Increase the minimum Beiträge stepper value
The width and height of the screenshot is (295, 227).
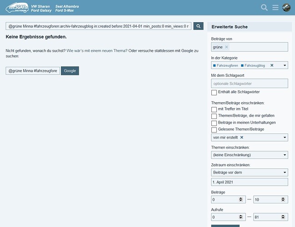[x=240, y=198]
